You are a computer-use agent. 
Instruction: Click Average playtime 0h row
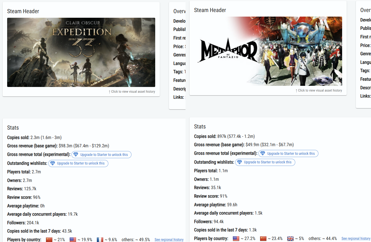click(26, 206)
